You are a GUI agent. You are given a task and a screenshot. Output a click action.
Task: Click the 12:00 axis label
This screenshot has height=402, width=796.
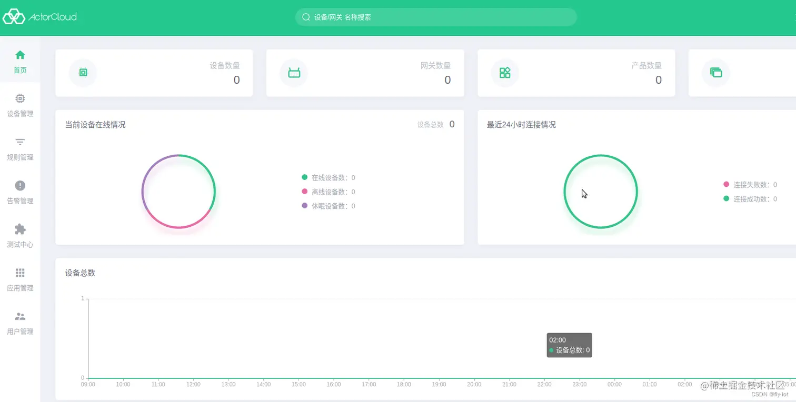point(193,385)
